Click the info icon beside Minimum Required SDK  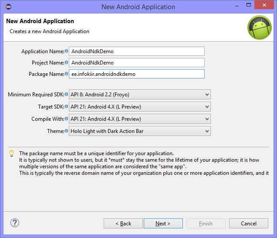pyautogui.click(x=67, y=95)
